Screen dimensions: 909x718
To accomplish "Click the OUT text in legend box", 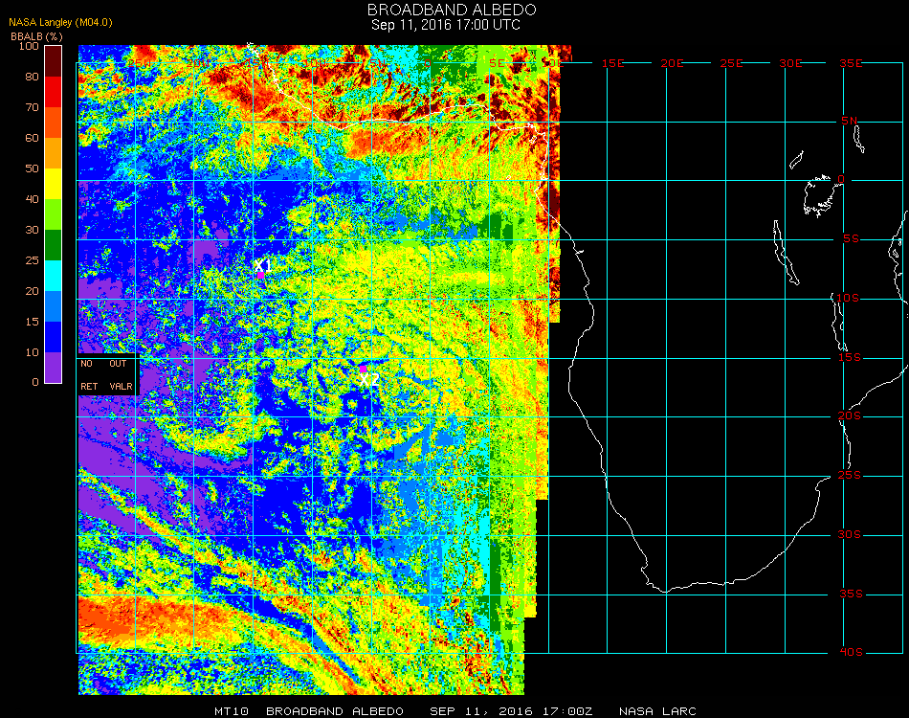I will coord(118,364).
